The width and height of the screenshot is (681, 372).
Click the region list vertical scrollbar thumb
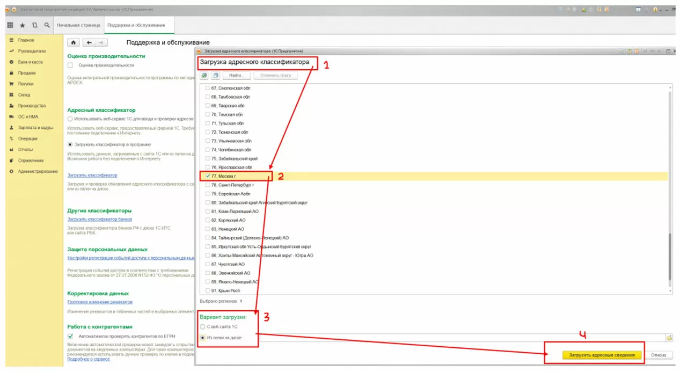point(669,257)
